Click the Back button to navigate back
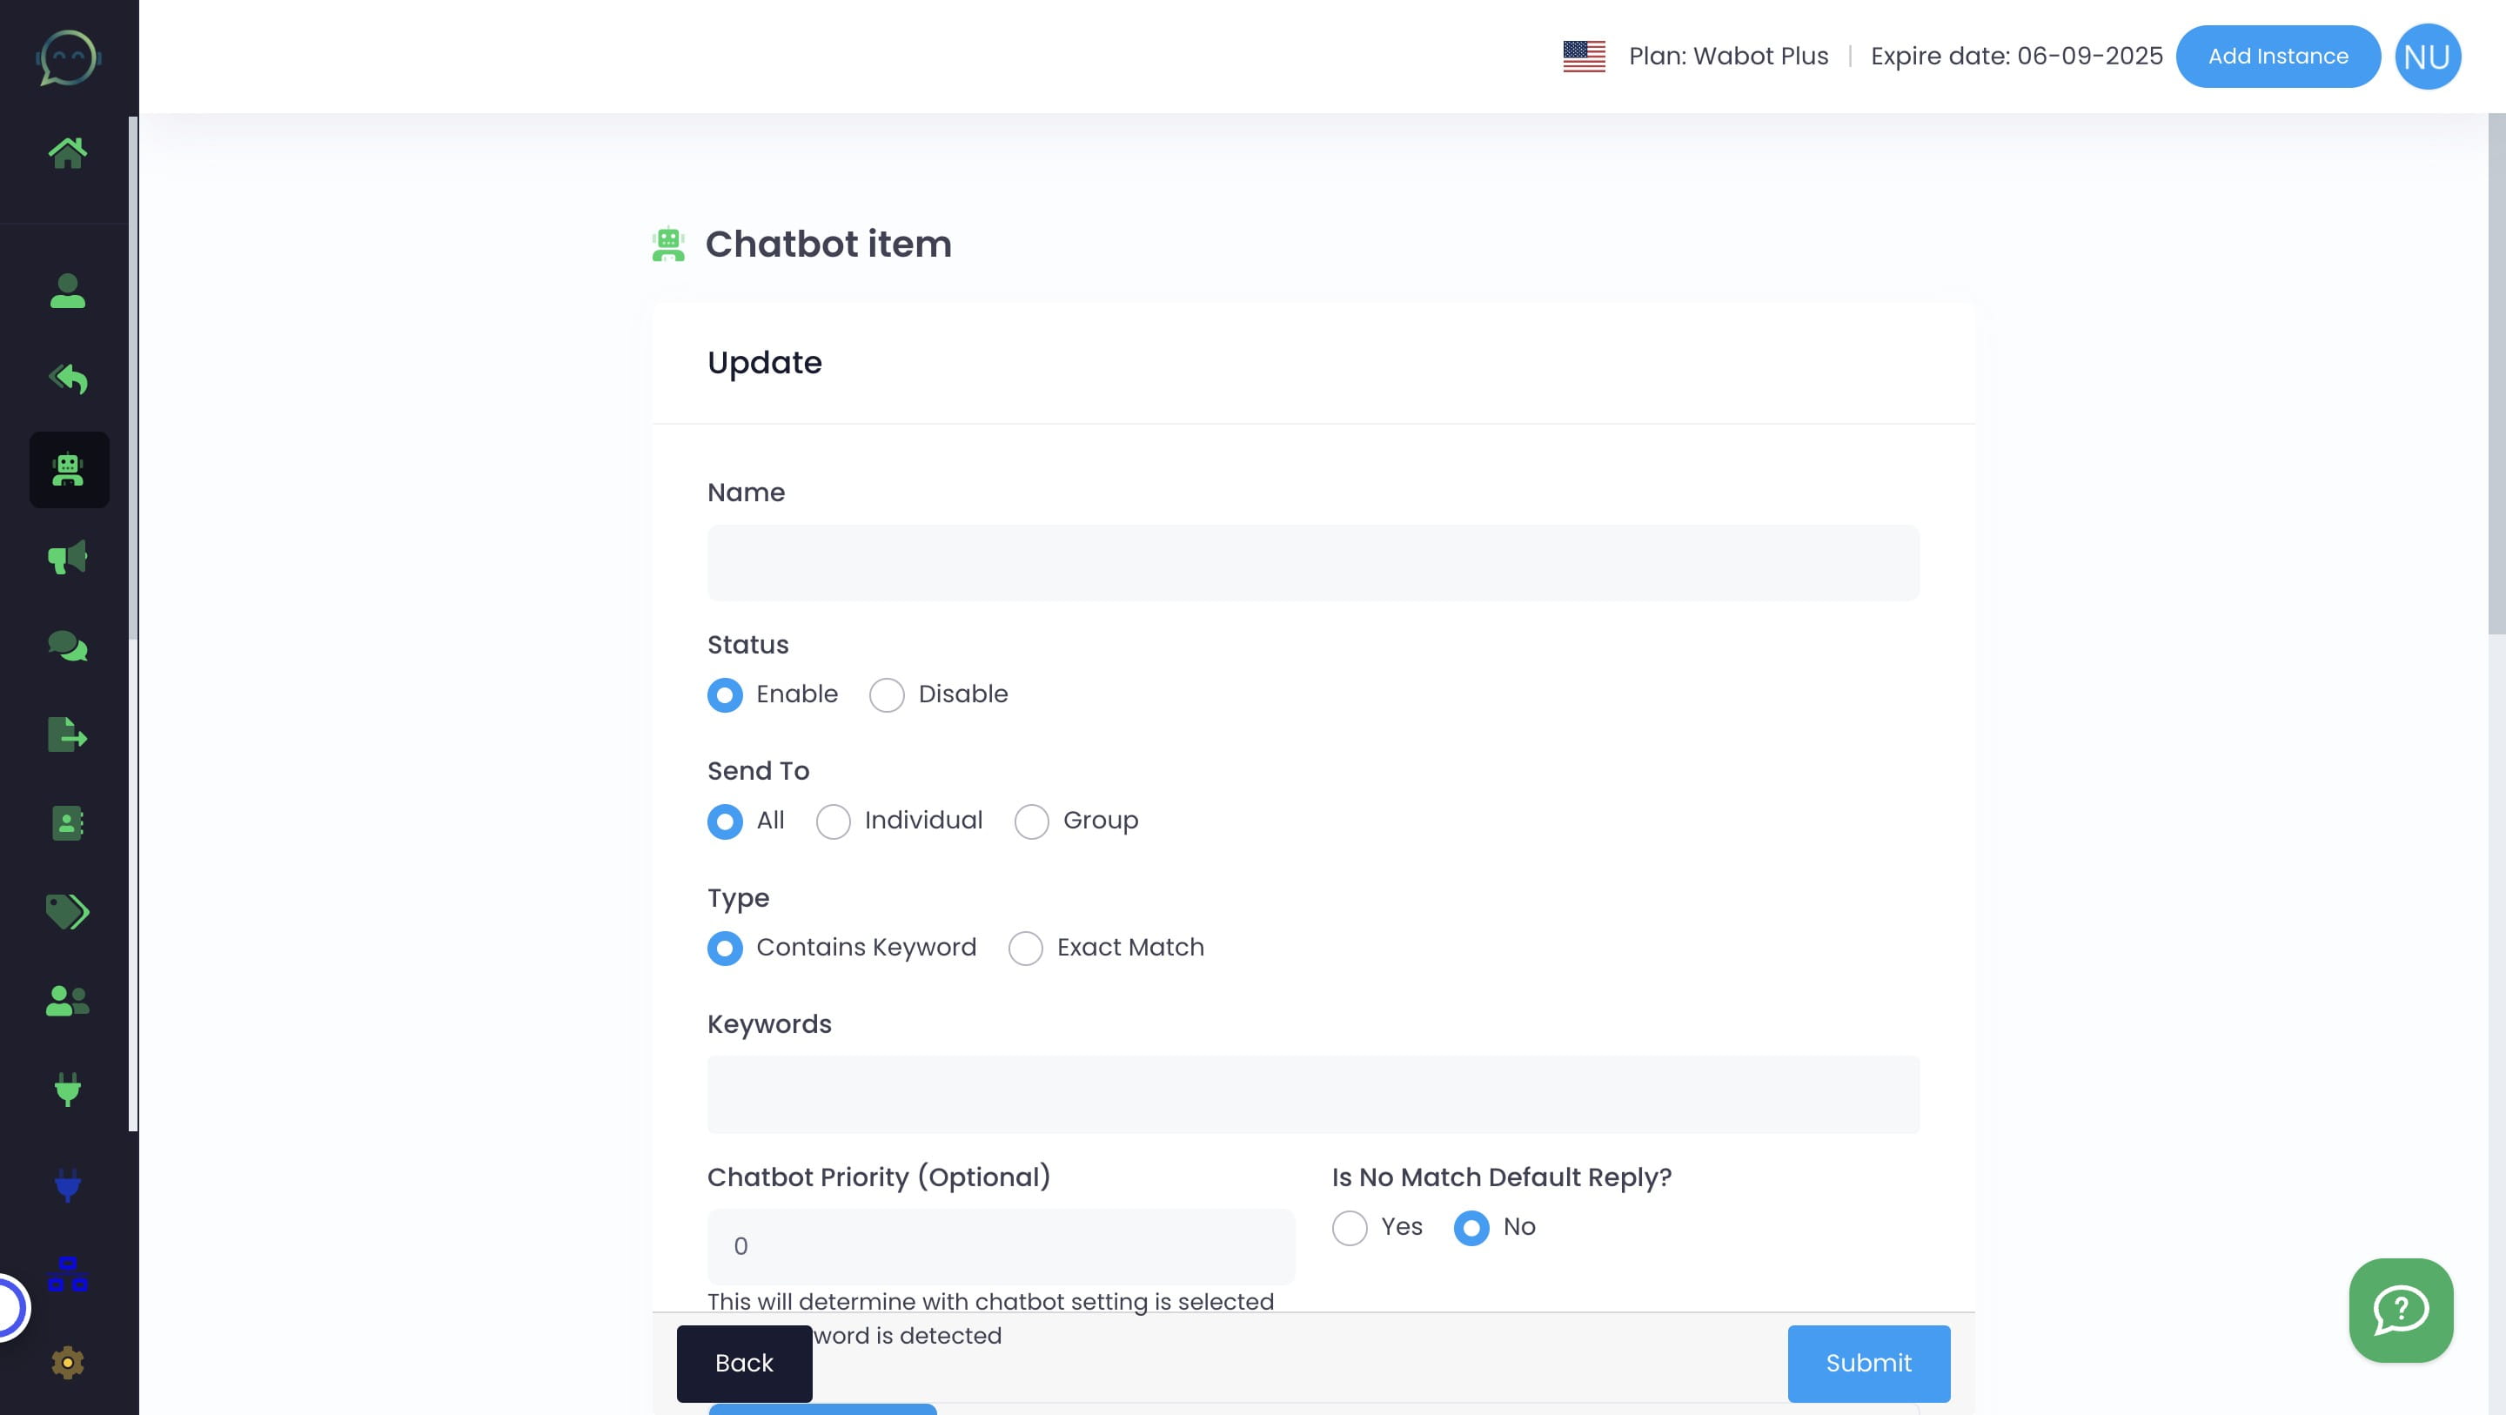Screen dimensions: 2506x1415 pyautogui.click(x=744, y=1364)
